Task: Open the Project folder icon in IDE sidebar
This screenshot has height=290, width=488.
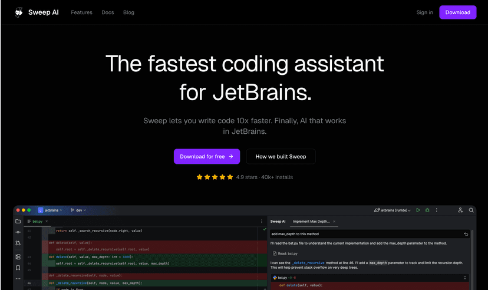Action: pyautogui.click(x=18, y=221)
